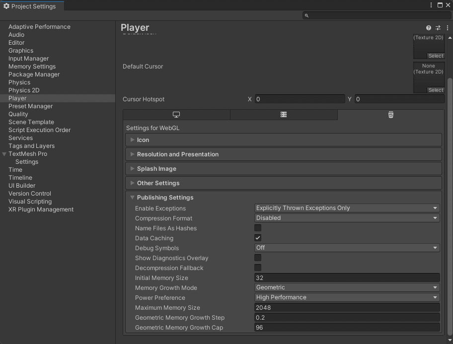Click the Cursor Hotspot Y field

tap(399, 99)
